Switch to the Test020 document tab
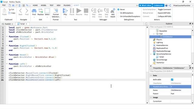This screenshot has width=194, height=109. tap(8, 24)
